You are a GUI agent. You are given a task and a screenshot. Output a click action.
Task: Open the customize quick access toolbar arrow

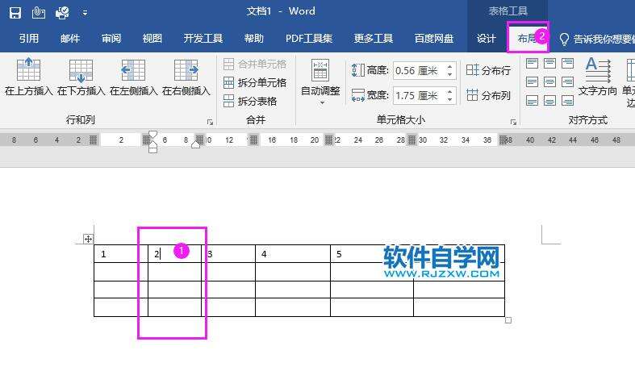click(85, 13)
